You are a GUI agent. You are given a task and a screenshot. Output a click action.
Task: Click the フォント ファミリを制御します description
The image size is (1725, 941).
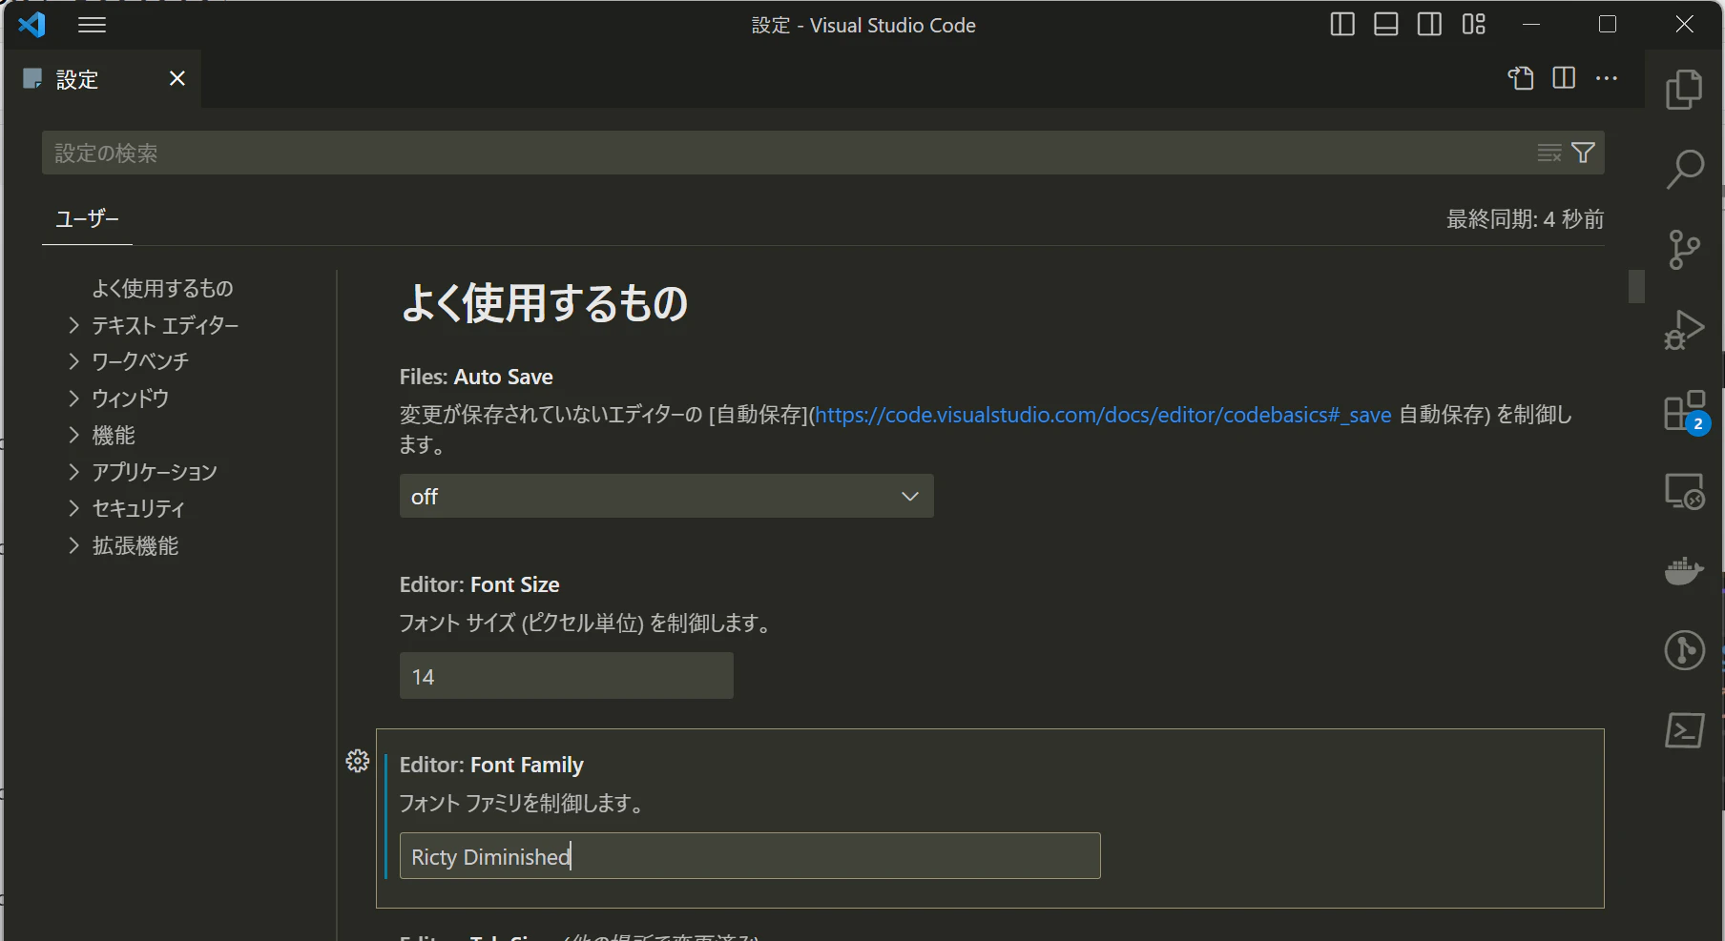[521, 804]
